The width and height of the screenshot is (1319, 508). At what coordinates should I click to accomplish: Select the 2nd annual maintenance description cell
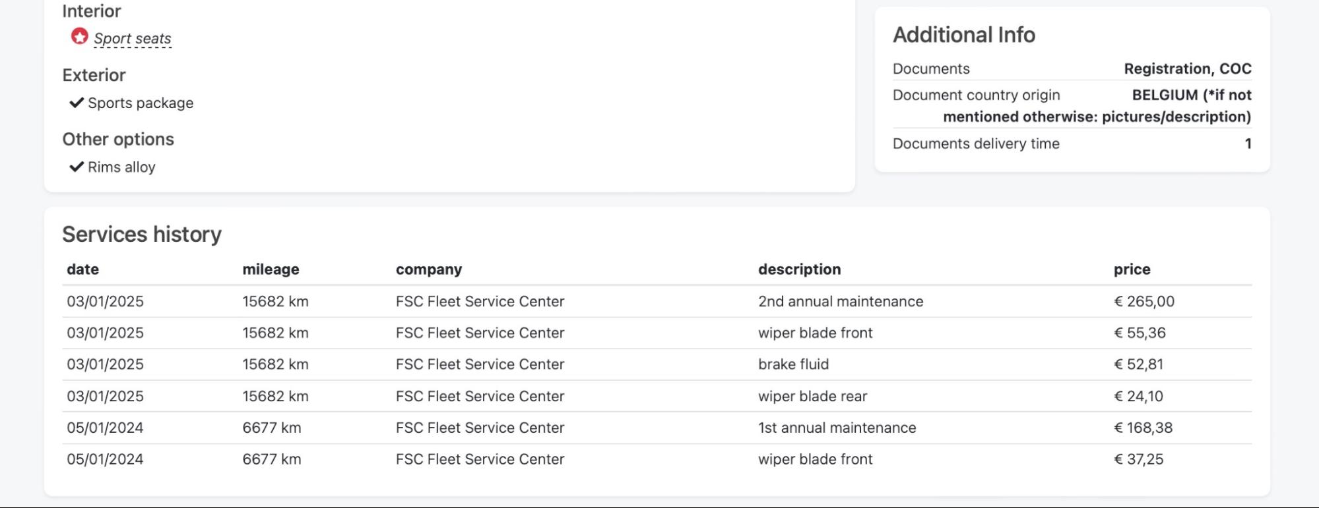[x=841, y=302]
